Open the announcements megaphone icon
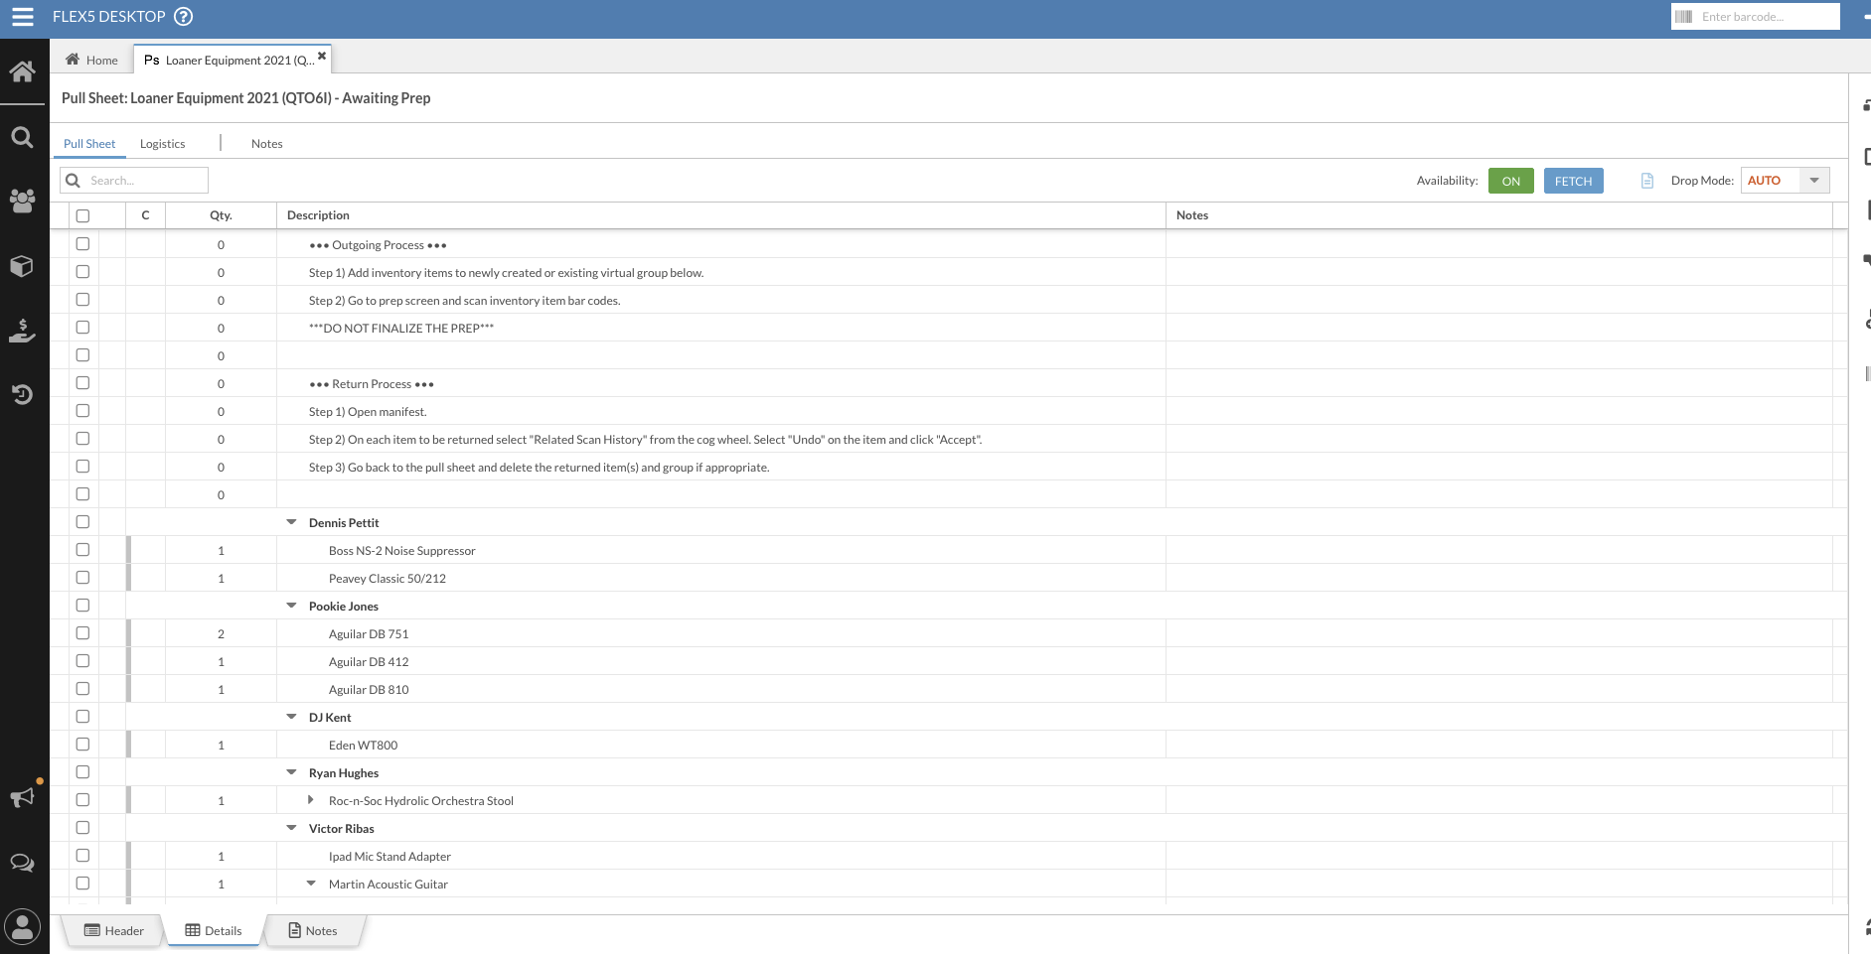This screenshot has height=954, width=1871. pos(22,797)
